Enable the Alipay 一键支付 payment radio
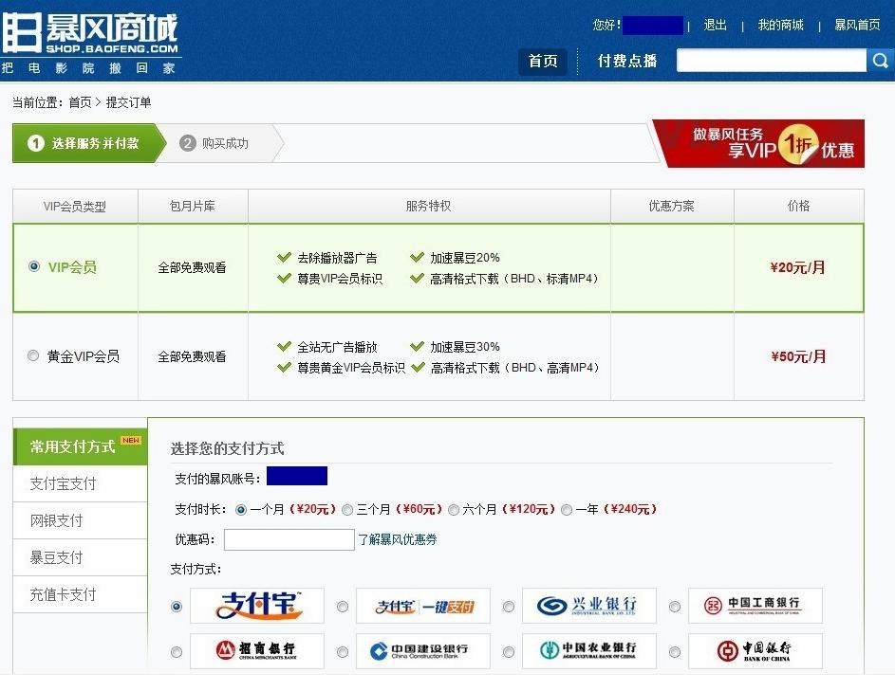Screen dimensions: 895x691 pos(342,608)
